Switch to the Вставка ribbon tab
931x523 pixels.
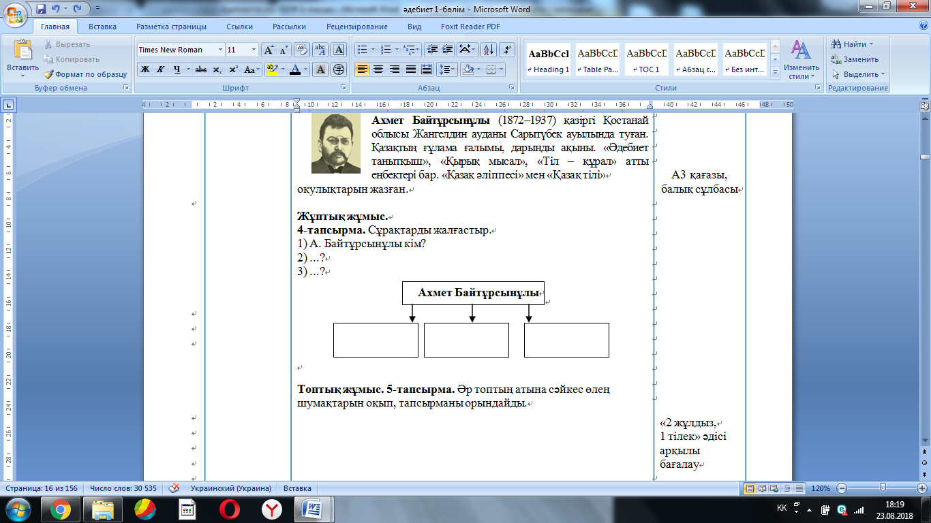pos(102,27)
